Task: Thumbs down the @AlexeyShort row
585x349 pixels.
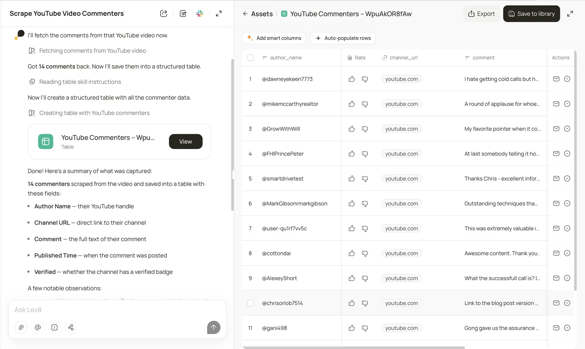Action: (365, 278)
